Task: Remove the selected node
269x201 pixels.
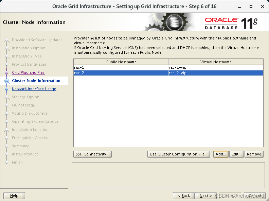Action: 254,154
